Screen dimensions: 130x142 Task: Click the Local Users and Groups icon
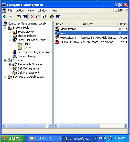point(15,40)
